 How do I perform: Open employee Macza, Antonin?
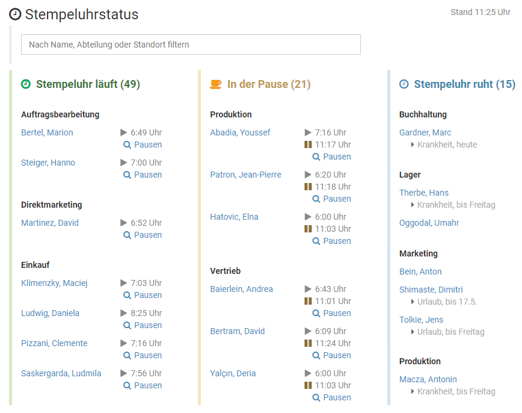pyautogui.click(x=428, y=379)
